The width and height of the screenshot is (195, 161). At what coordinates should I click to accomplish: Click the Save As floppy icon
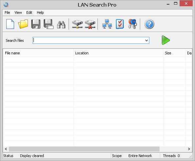[49, 24]
